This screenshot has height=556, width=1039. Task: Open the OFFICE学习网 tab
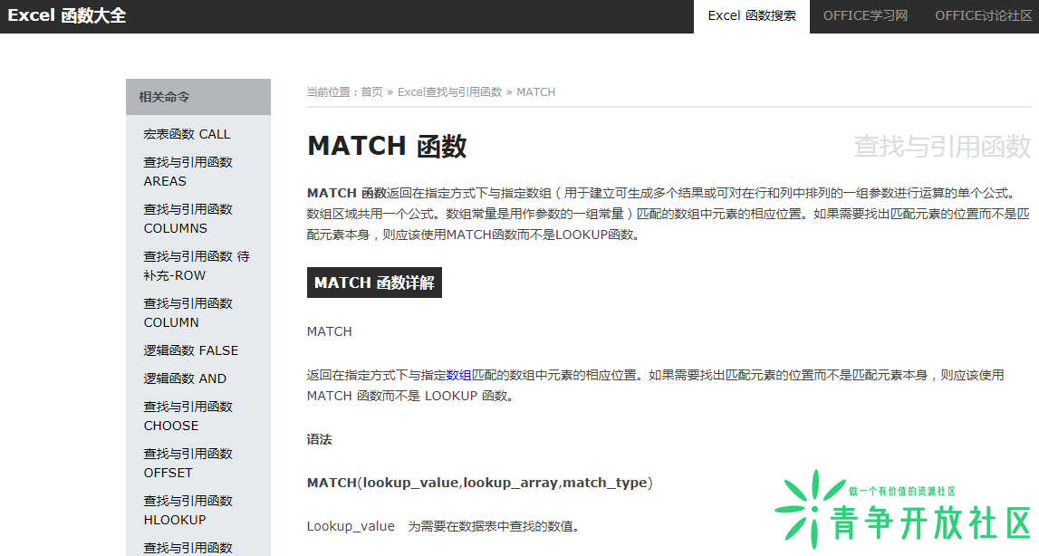pyautogui.click(x=865, y=16)
